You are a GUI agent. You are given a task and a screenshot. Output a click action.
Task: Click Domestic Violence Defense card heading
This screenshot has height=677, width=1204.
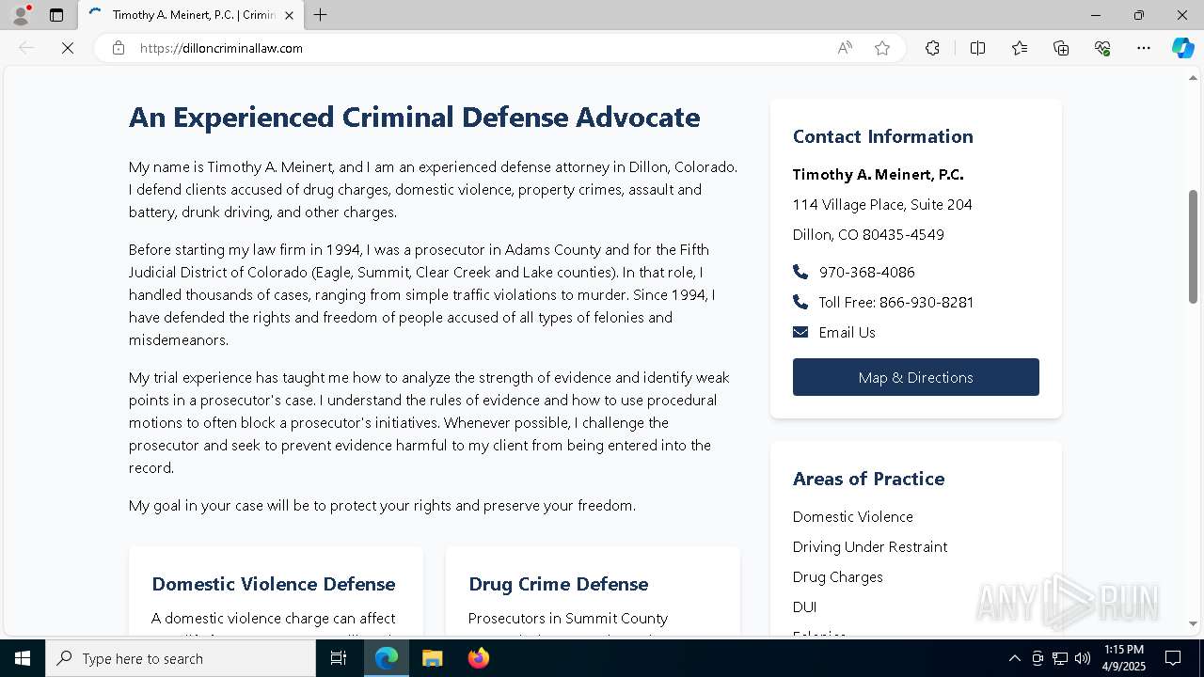coord(273,584)
